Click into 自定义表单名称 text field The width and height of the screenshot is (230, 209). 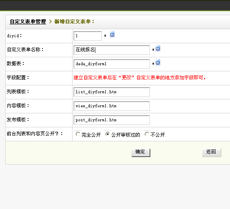pos(112,50)
